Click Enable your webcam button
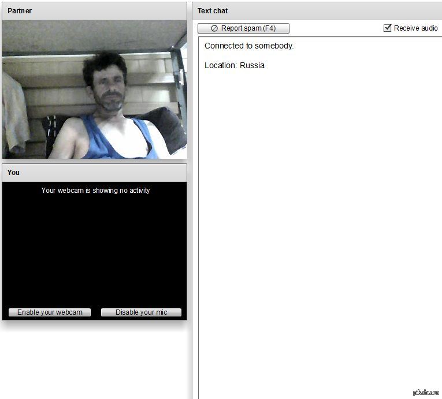 [x=50, y=312]
